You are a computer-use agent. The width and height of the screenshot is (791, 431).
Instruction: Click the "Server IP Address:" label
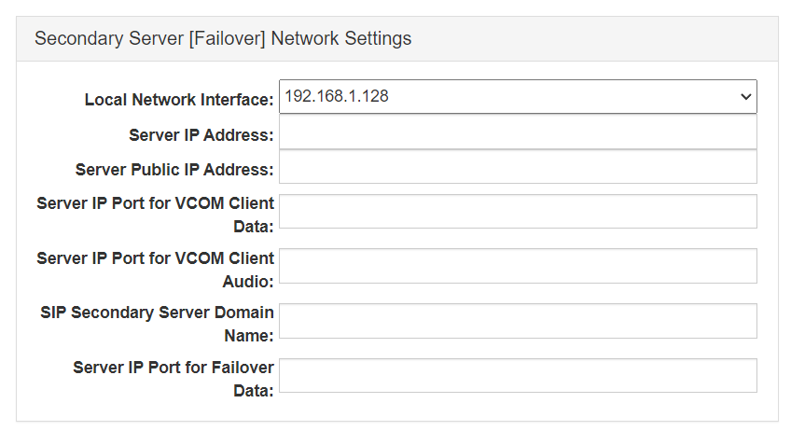(201, 135)
